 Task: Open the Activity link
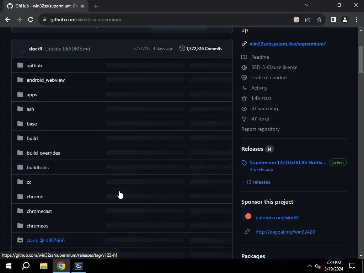pos(259,88)
